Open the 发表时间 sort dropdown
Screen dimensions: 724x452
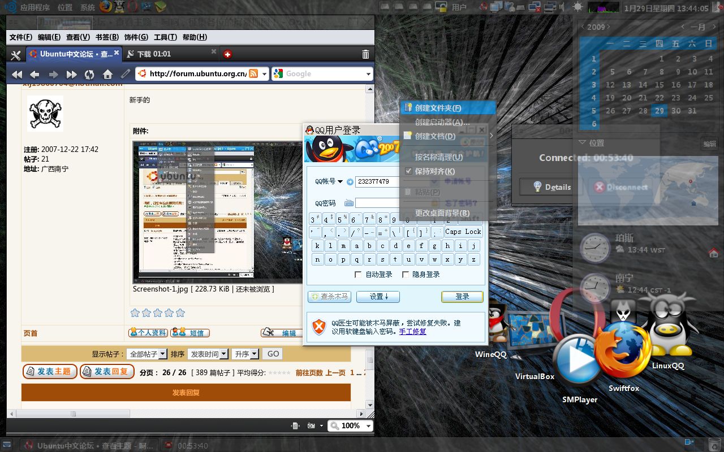224,354
